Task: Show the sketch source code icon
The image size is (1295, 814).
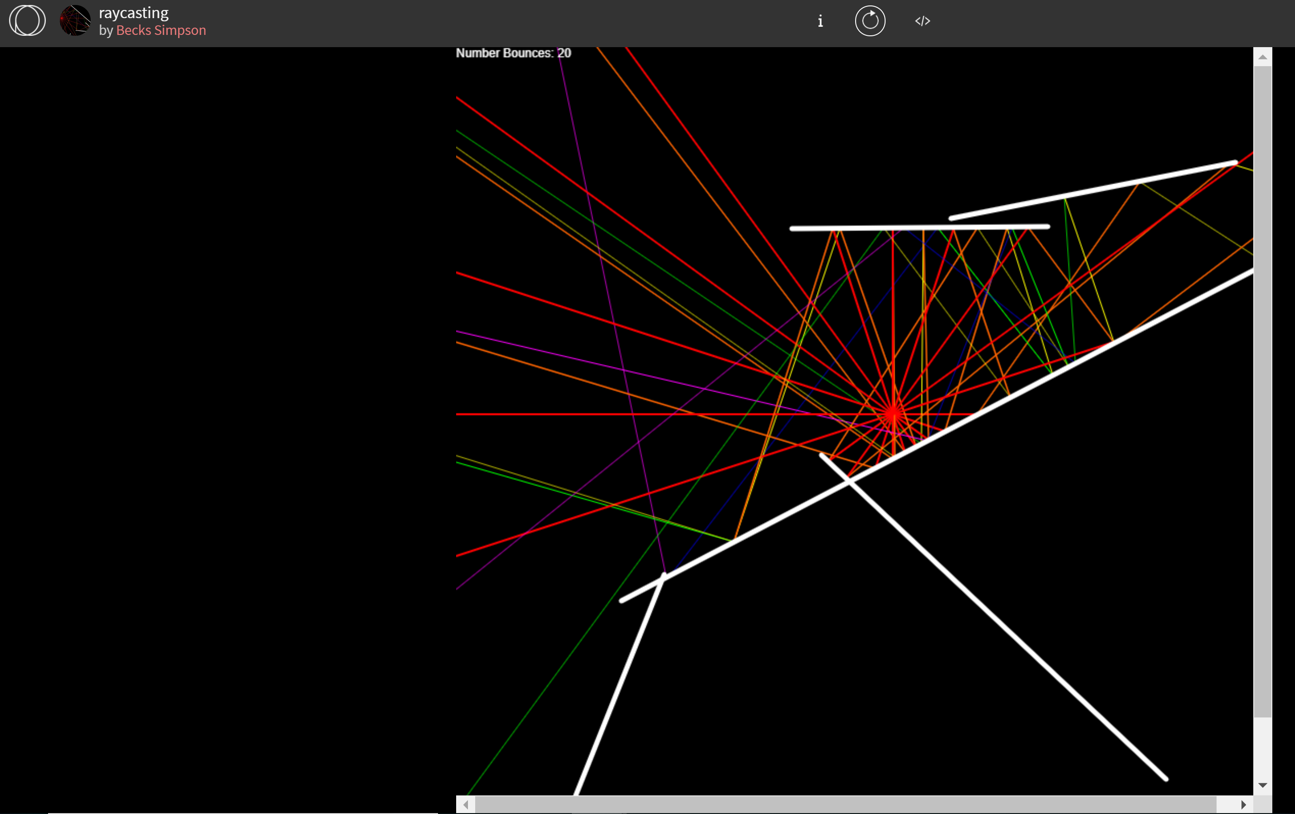Action: click(x=922, y=21)
